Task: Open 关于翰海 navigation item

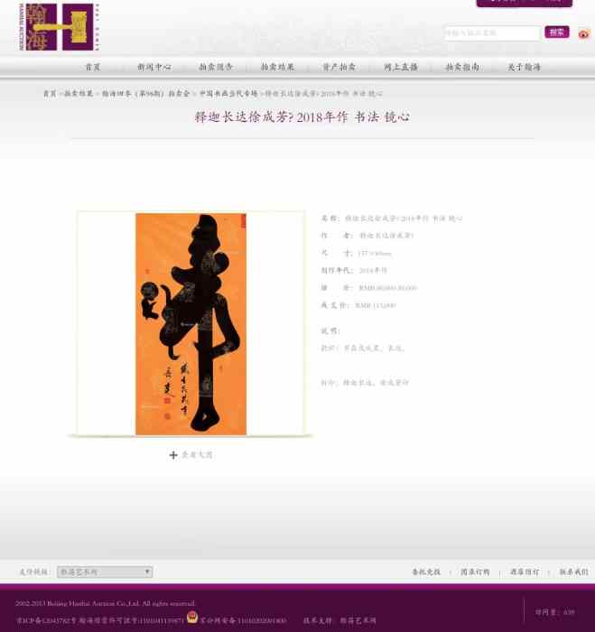Action: click(524, 67)
